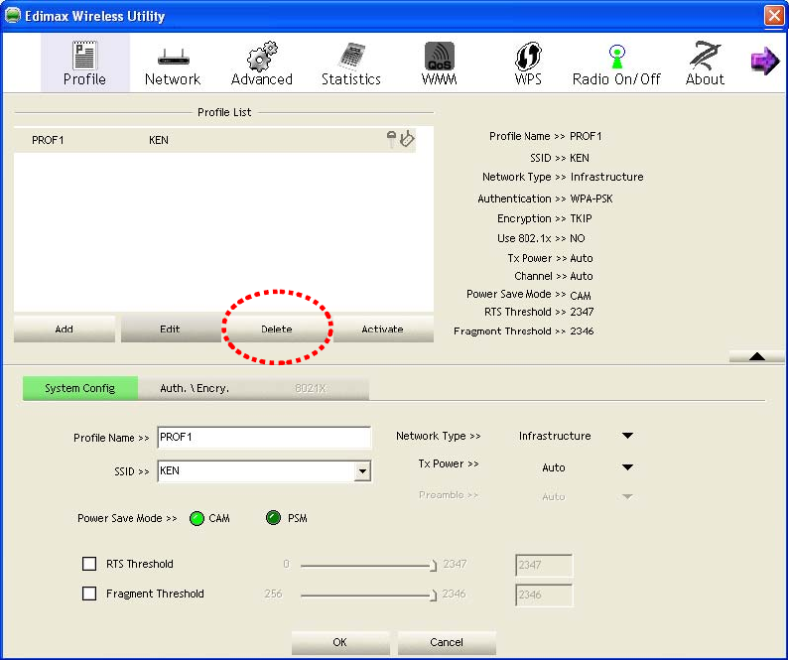Open the Network router icon
Image resolution: width=789 pixels, height=660 pixels.
coord(173,57)
